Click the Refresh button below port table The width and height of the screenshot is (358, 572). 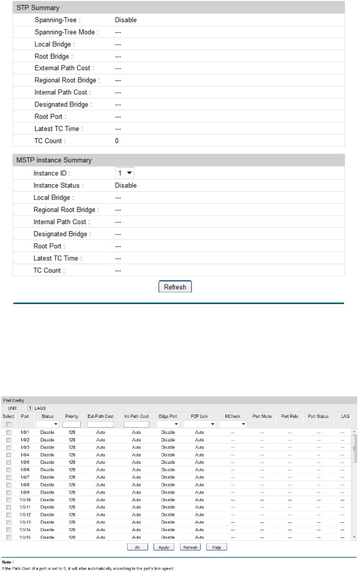190,547
